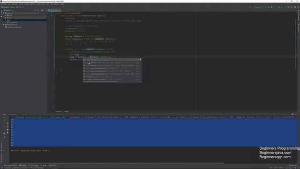Select Scratches and Consoles node
The width and height of the screenshot is (300, 169).
point(13,27)
